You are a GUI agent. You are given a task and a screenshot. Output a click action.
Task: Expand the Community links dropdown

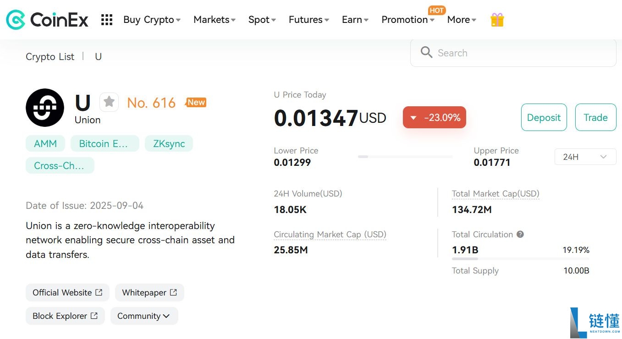(144, 316)
